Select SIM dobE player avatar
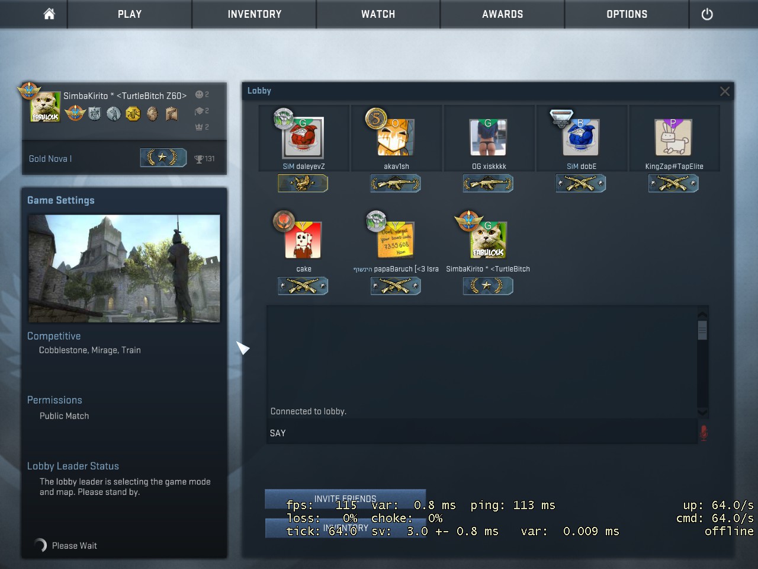The width and height of the screenshot is (758, 569). point(580,137)
